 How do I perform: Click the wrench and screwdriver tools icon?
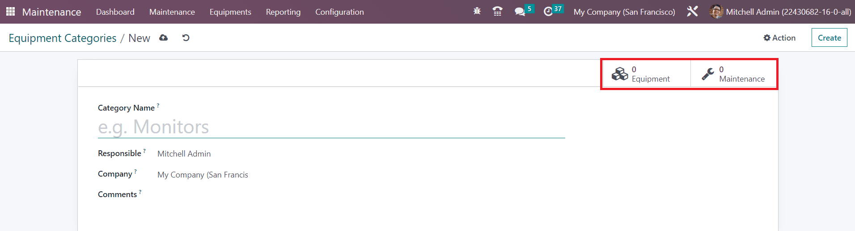692,11
